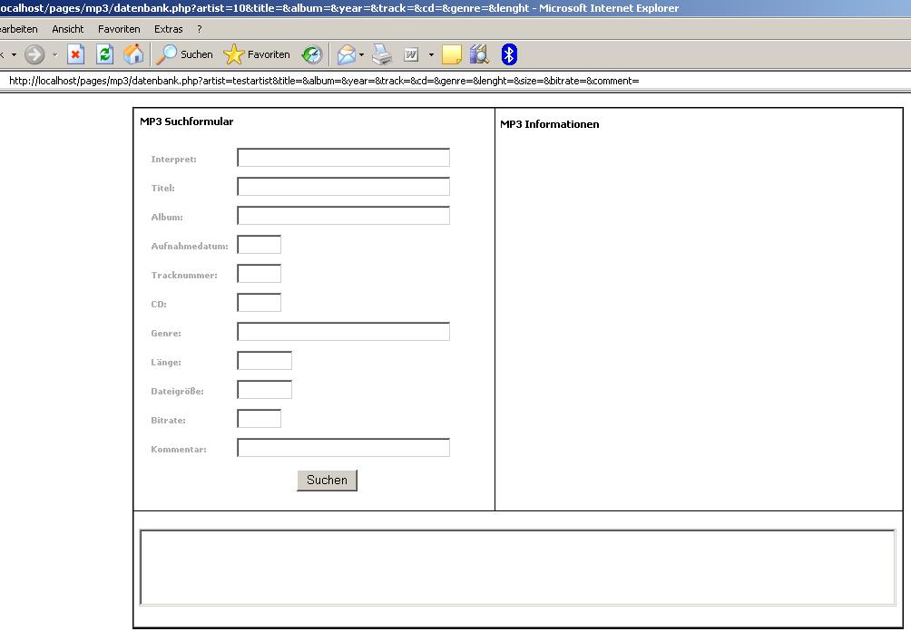The width and height of the screenshot is (911, 641).
Task: Open the Forward button history dropdown
Action: pyautogui.click(x=54, y=54)
